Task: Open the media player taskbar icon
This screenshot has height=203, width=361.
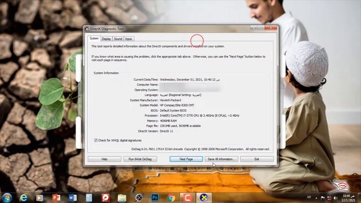Action: (39, 198)
